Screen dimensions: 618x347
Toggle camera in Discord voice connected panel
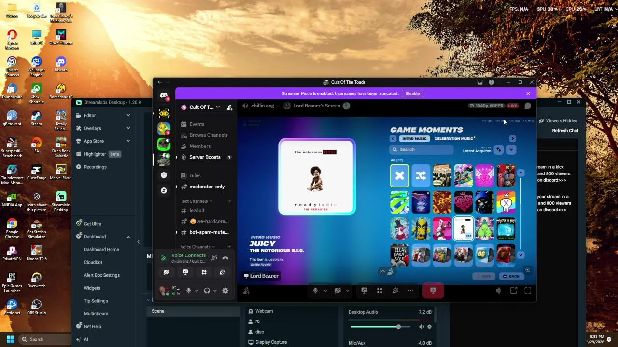coord(167,272)
